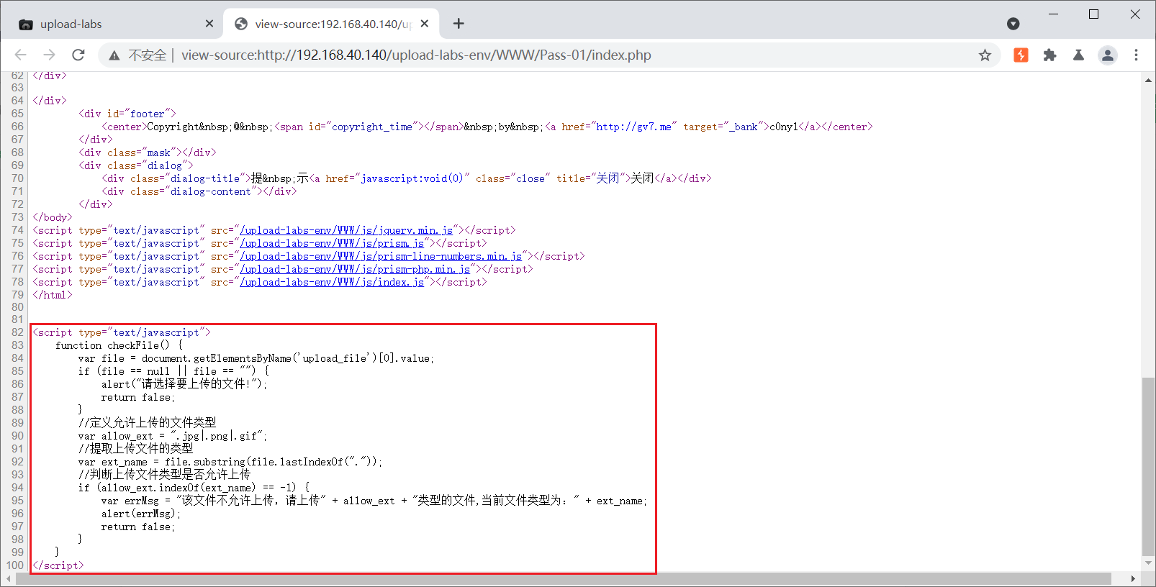Open the user profile avatar

(1108, 55)
